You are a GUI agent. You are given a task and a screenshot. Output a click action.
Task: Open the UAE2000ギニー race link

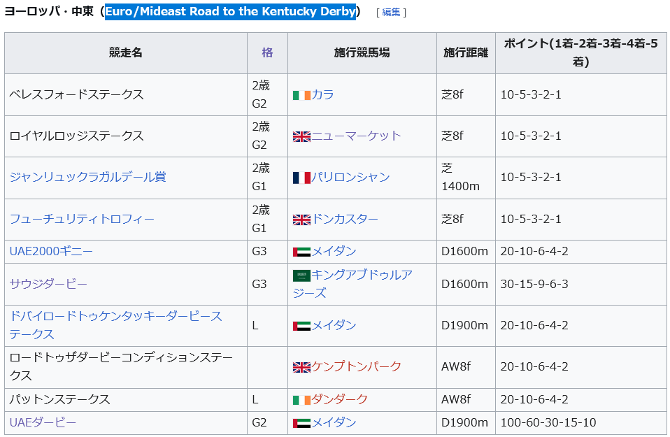[51, 251]
